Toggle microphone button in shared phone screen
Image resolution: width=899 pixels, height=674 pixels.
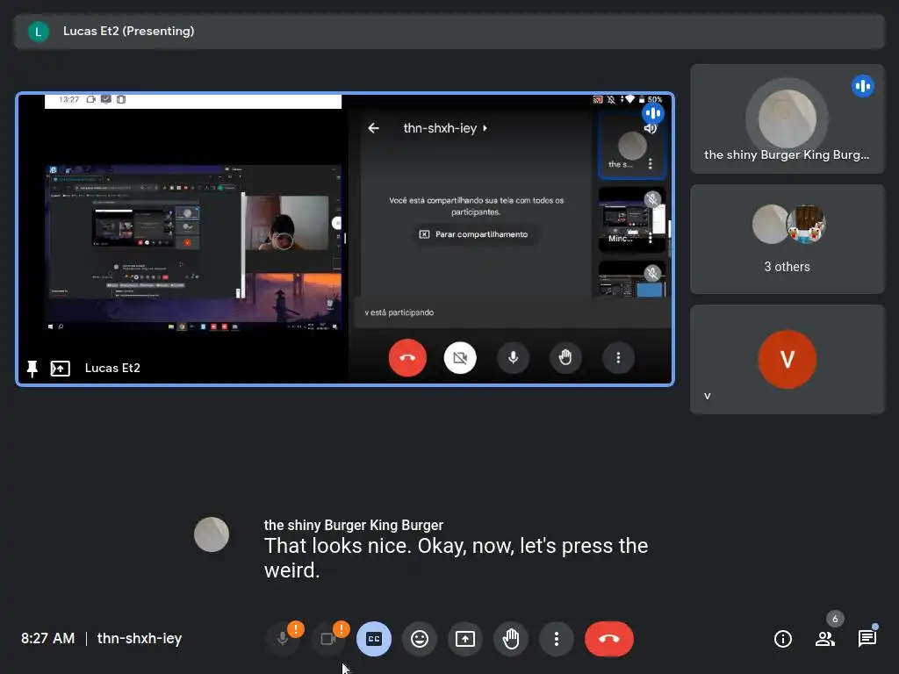513,358
